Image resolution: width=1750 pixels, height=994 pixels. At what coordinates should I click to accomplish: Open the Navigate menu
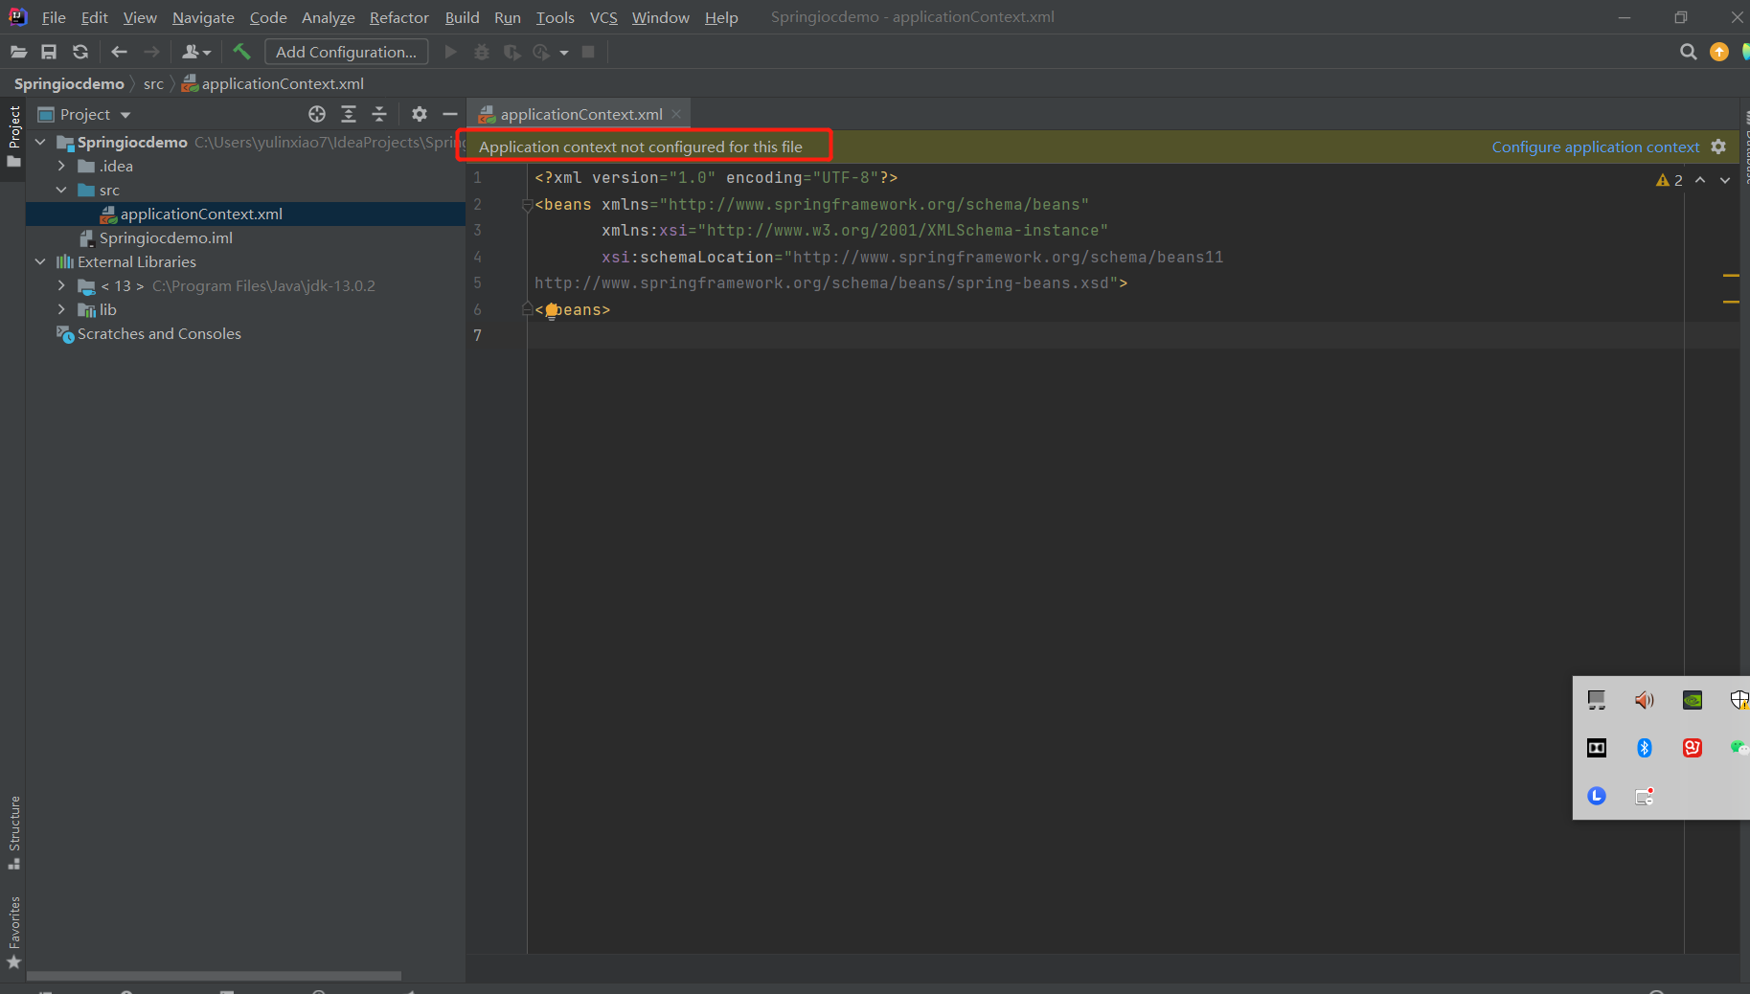203,17
